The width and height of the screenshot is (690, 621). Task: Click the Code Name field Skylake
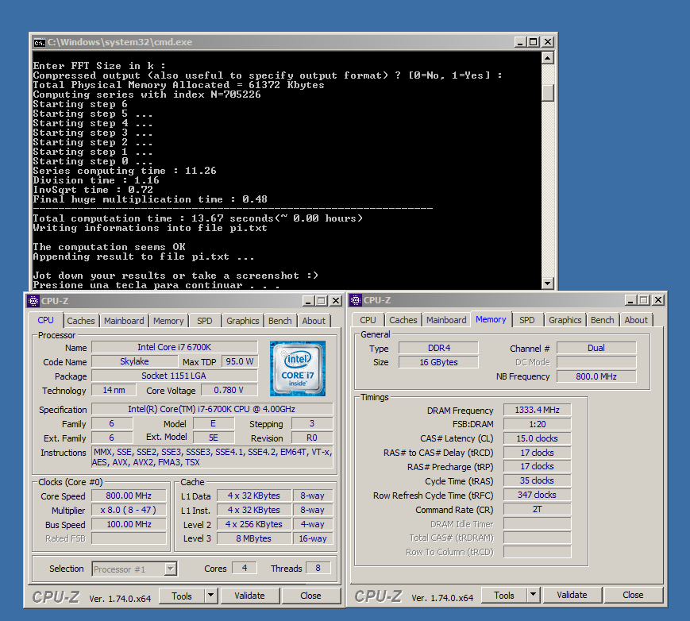pos(134,361)
